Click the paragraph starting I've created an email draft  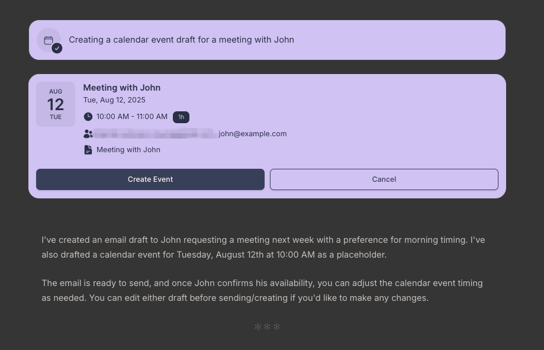(263, 248)
